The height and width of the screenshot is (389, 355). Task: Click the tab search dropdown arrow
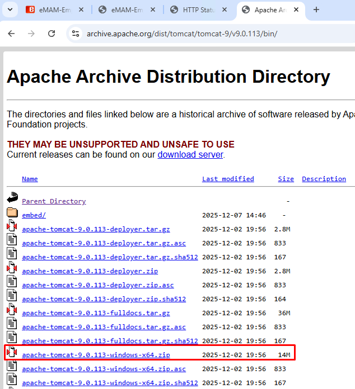(12, 10)
